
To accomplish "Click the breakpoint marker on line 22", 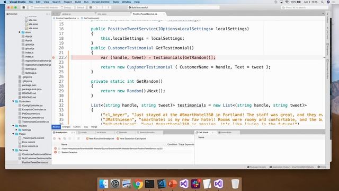I will pos(53,58).
